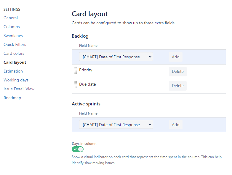Navigate to Quick Filters settings
This screenshot has width=232, height=175.
click(x=15, y=44)
